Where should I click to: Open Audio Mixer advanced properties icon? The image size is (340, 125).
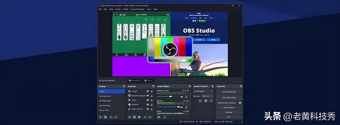[x=159, y=117]
